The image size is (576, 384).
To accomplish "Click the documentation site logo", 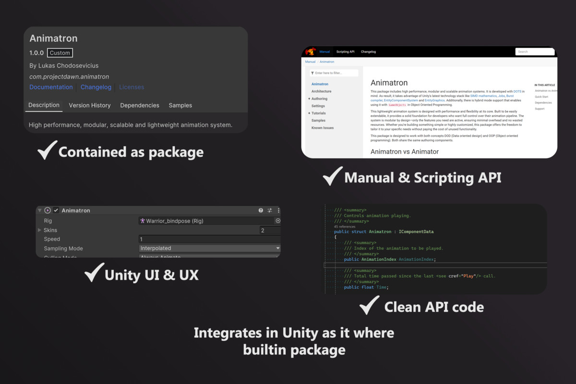I will tap(311, 51).
